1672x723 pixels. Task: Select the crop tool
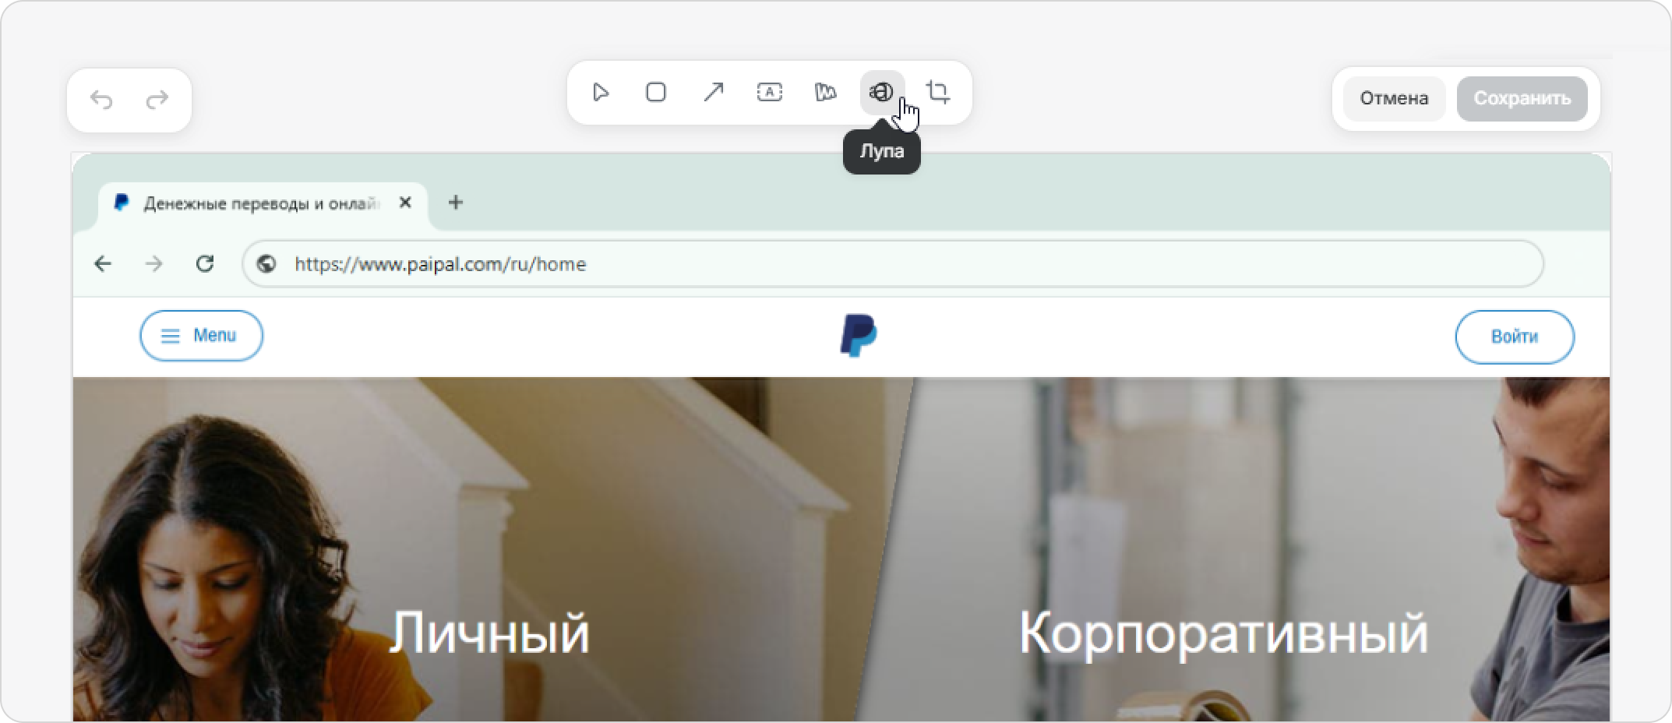click(x=938, y=93)
